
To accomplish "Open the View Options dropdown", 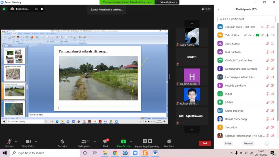I will click(x=169, y=2).
